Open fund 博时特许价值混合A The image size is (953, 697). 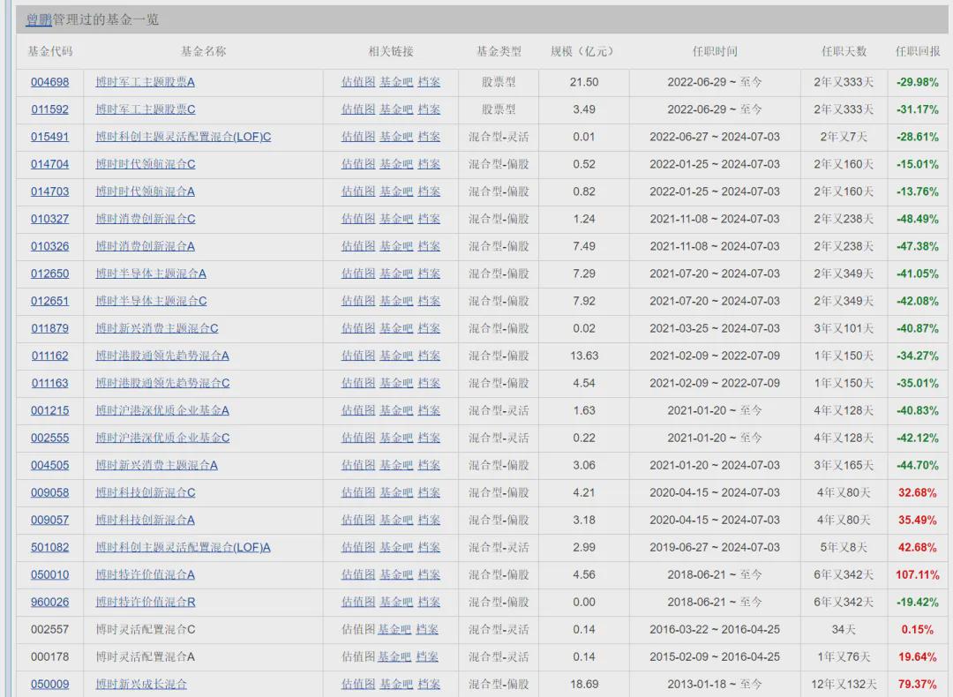146,574
